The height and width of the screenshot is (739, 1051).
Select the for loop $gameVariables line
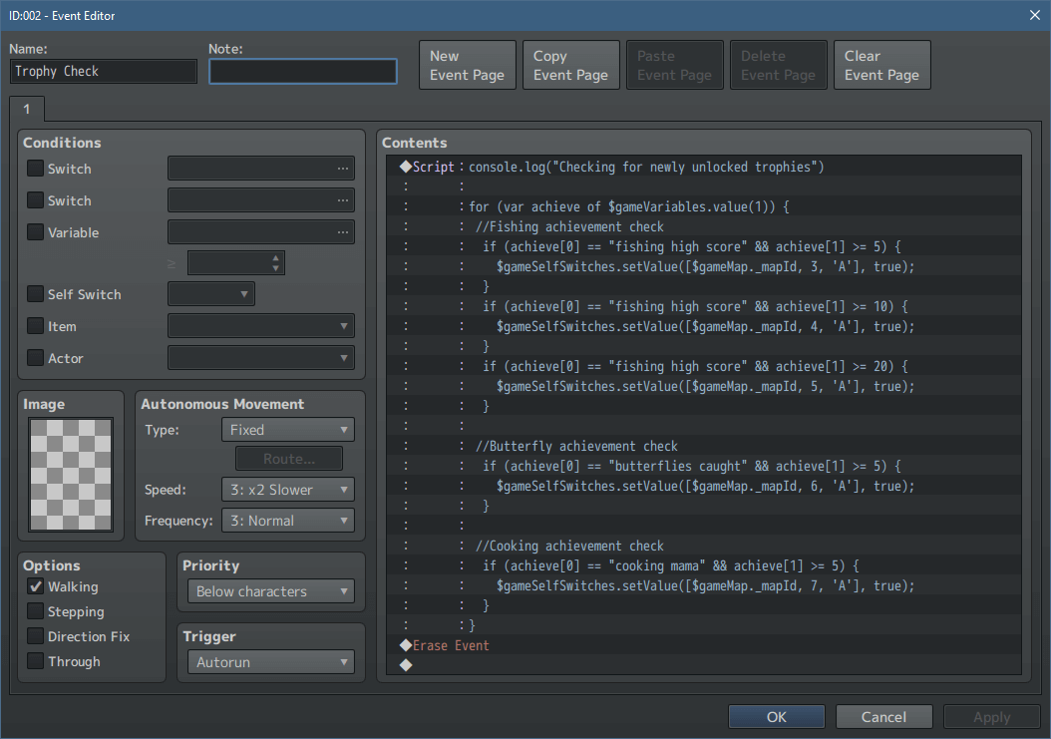(704, 206)
